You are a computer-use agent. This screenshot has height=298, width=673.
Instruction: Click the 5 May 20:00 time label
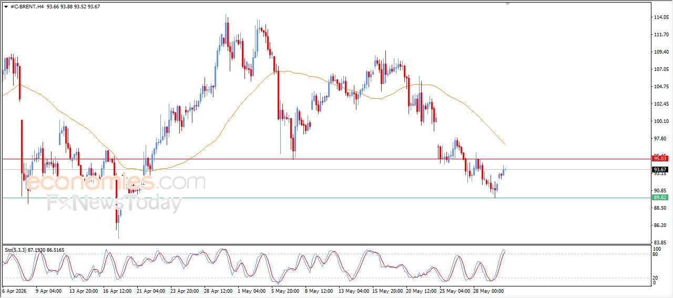285,290
